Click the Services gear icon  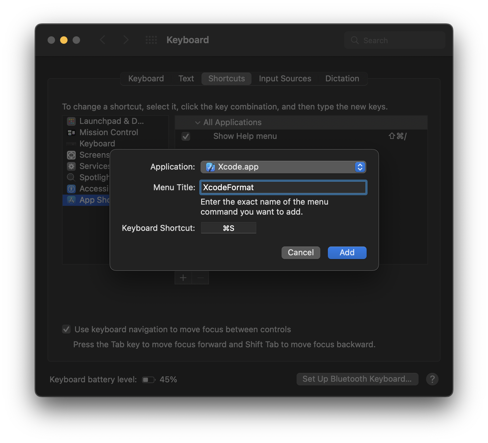click(71, 166)
